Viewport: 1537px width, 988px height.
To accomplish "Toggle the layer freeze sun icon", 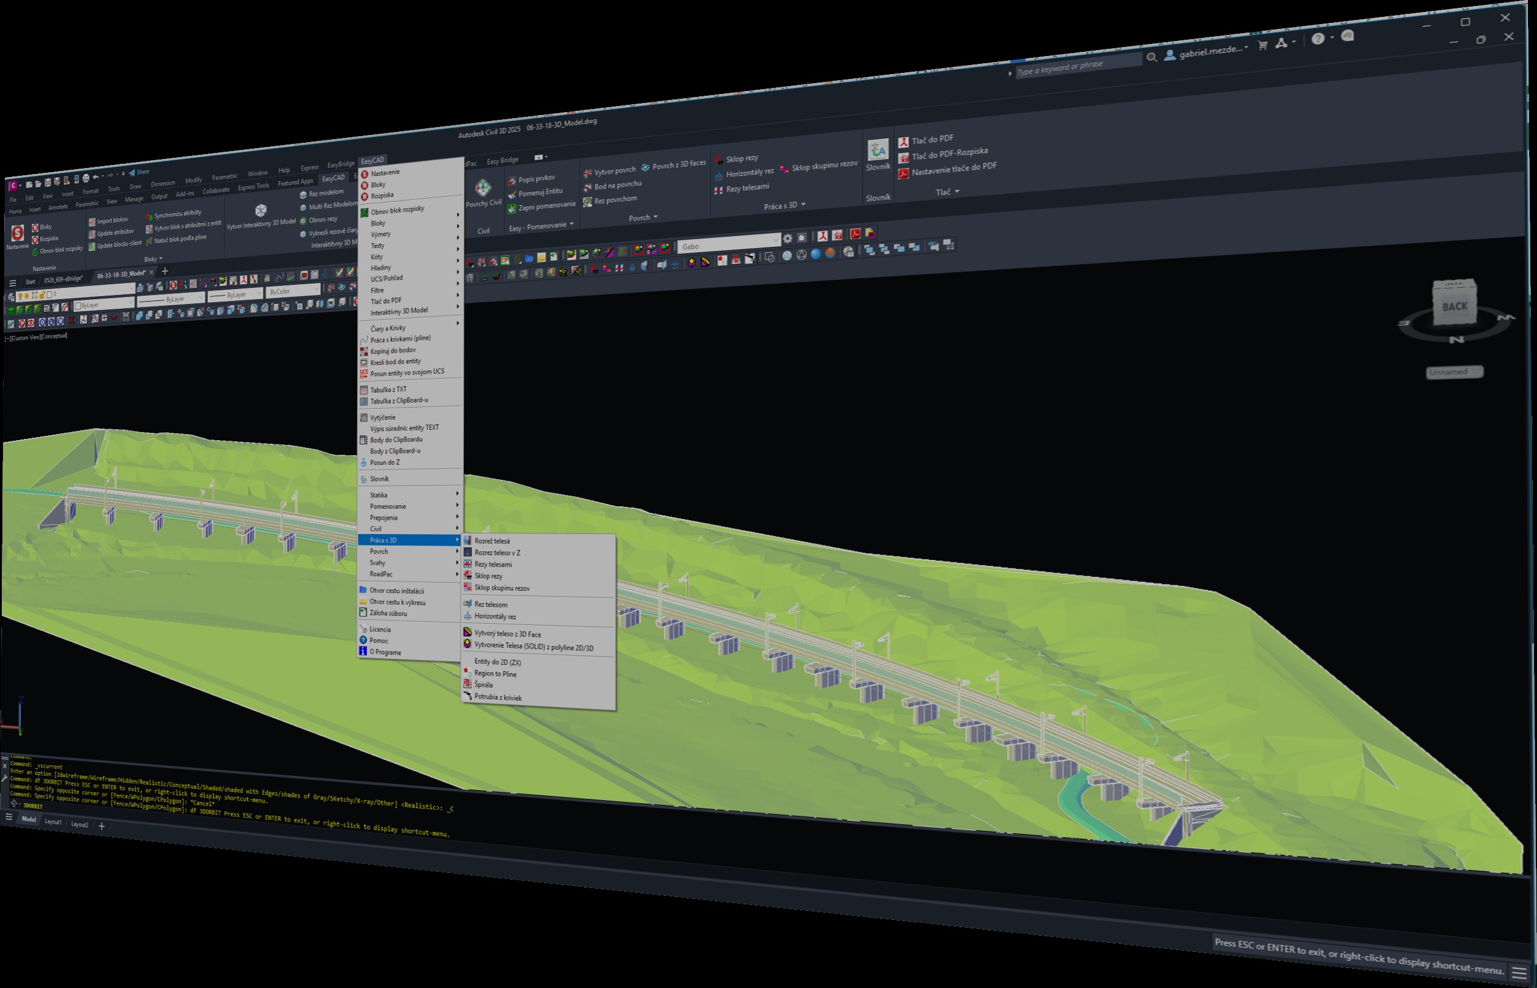I will (x=26, y=296).
